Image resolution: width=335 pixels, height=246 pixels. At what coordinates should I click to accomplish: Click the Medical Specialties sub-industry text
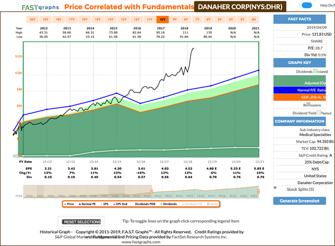click(315, 134)
